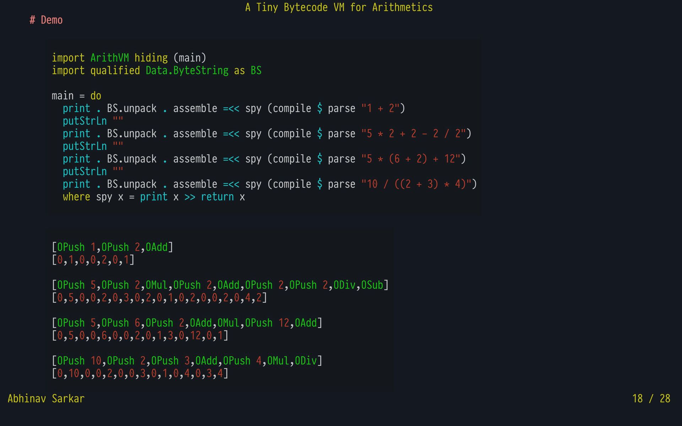The width and height of the screenshot is (682, 426).
Task: Click 'OPush 12' in the third opcode list
Action: click(x=267, y=323)
